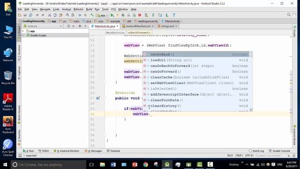The image size is (300, 169).
Task: Click the fold marker at line 24
Action: [x=105, y=82]
